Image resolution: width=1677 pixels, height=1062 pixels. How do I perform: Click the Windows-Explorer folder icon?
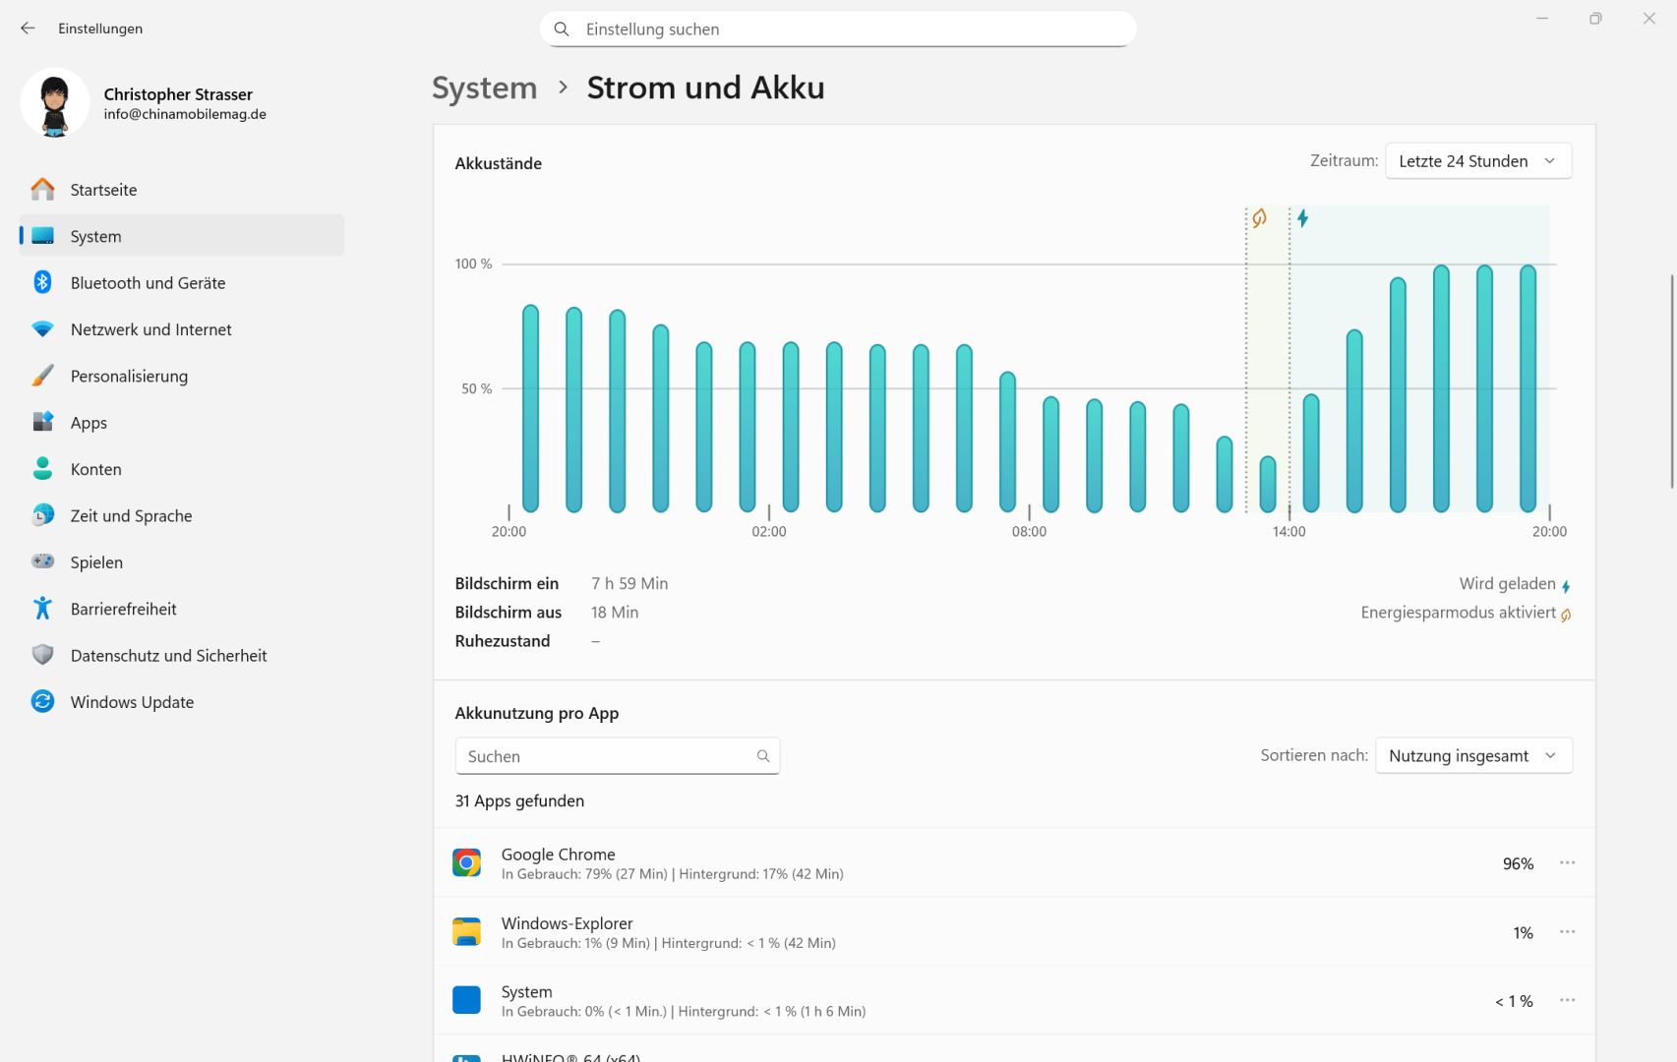point(466,931)
